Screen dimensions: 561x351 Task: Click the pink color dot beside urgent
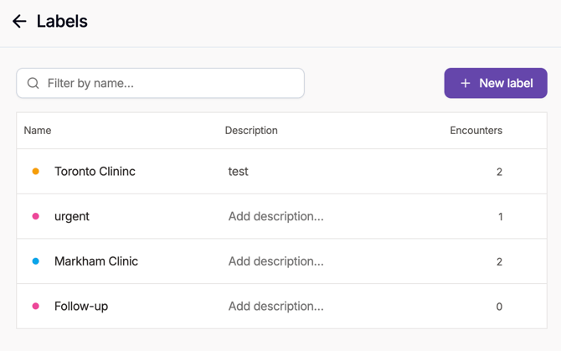coord(36,216)
